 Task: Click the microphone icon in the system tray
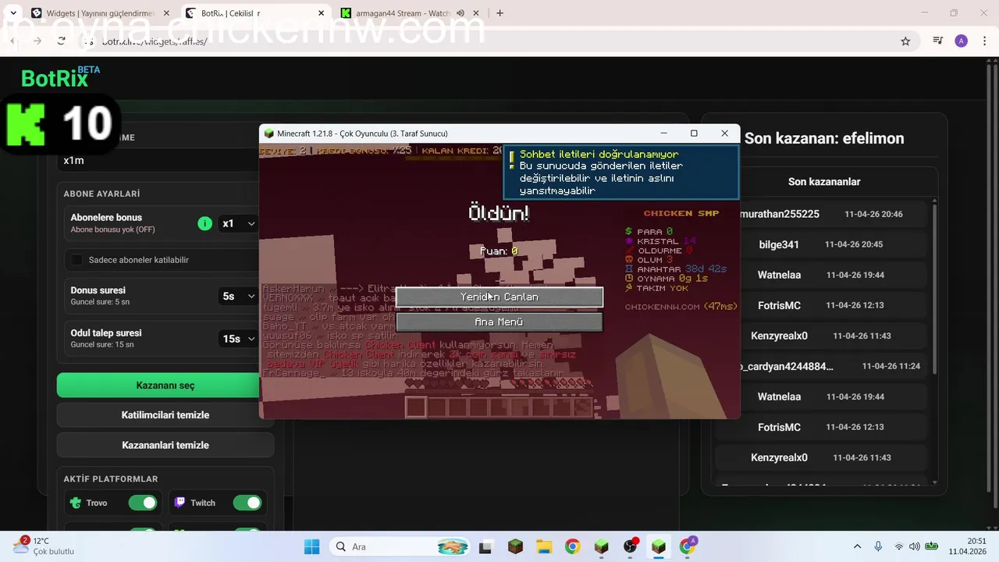pyautogui.click(x=878, y=546)
